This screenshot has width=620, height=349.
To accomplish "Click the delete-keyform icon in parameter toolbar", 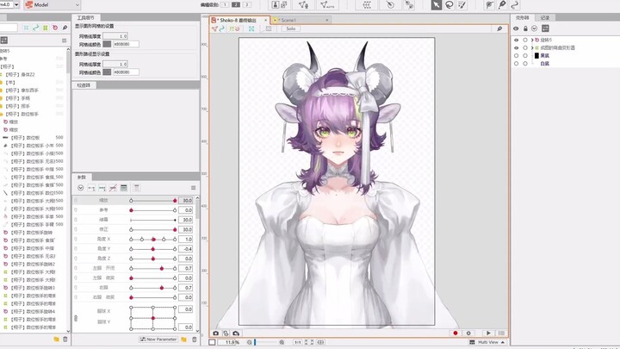I will click(113, 188).
